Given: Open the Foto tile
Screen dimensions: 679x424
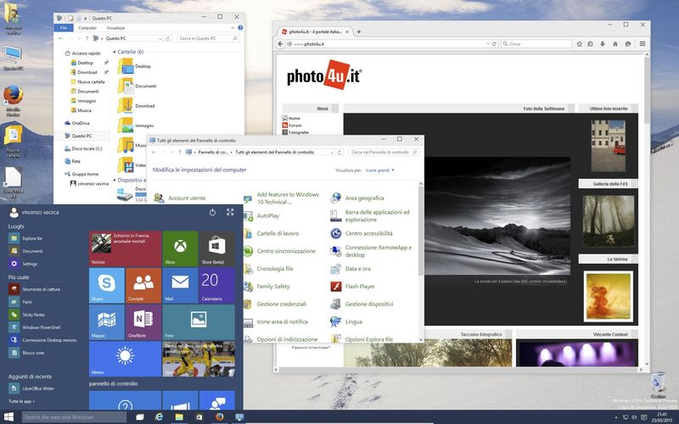Looking at the screenshot, I should (x=199, y=322).
